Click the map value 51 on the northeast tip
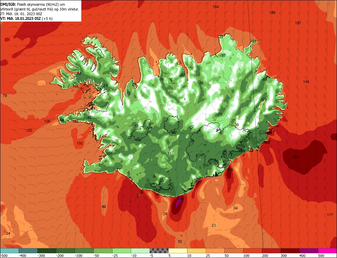 254,41
